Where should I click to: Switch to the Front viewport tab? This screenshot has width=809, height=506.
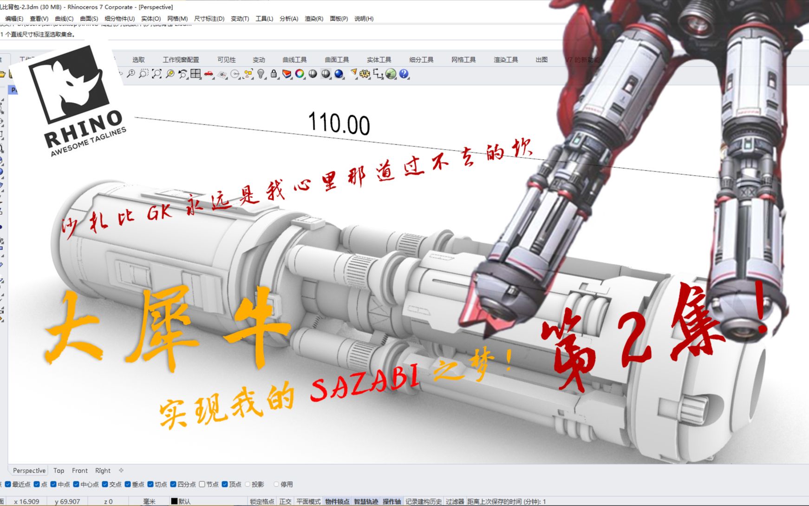pyautogui.click(x=79, y=470)
